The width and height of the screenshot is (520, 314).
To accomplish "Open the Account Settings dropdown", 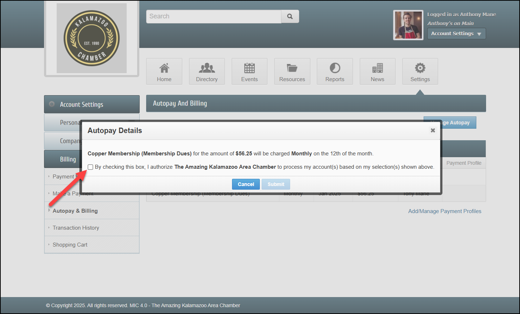I will [456, 34].
